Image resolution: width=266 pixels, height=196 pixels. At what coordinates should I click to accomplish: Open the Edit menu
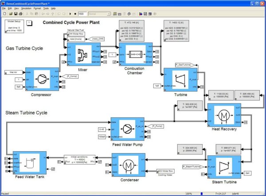[10, 8]
